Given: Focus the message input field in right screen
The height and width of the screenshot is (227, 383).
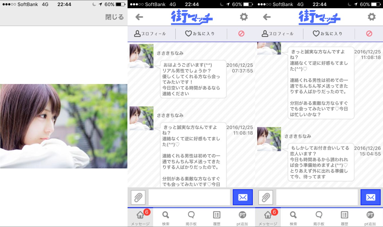Looking at the screenshot, I should pyautogui.click(x=317, y=197).
